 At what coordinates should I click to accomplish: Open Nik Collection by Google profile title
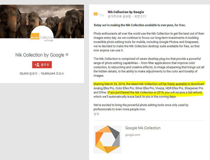click(x=40, y=55)
